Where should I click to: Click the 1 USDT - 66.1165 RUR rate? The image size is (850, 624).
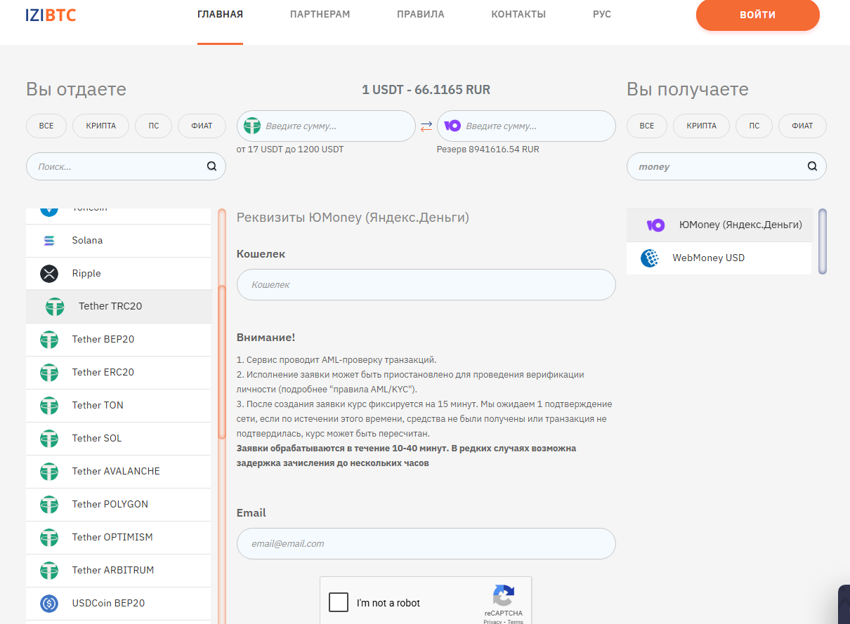[x=426, y=90]
